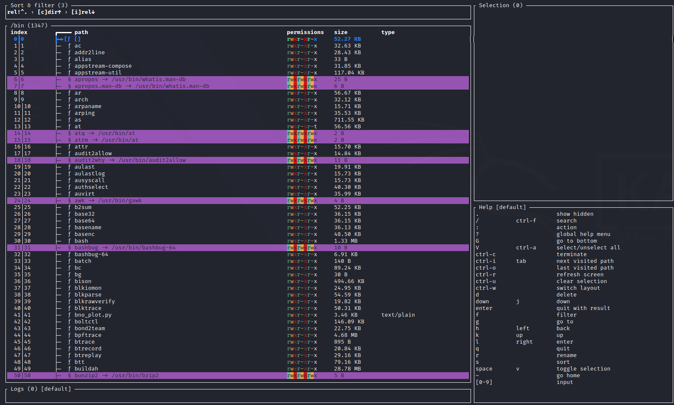
Task: Select the focused '[' entry at index 0
Action: 238,39
